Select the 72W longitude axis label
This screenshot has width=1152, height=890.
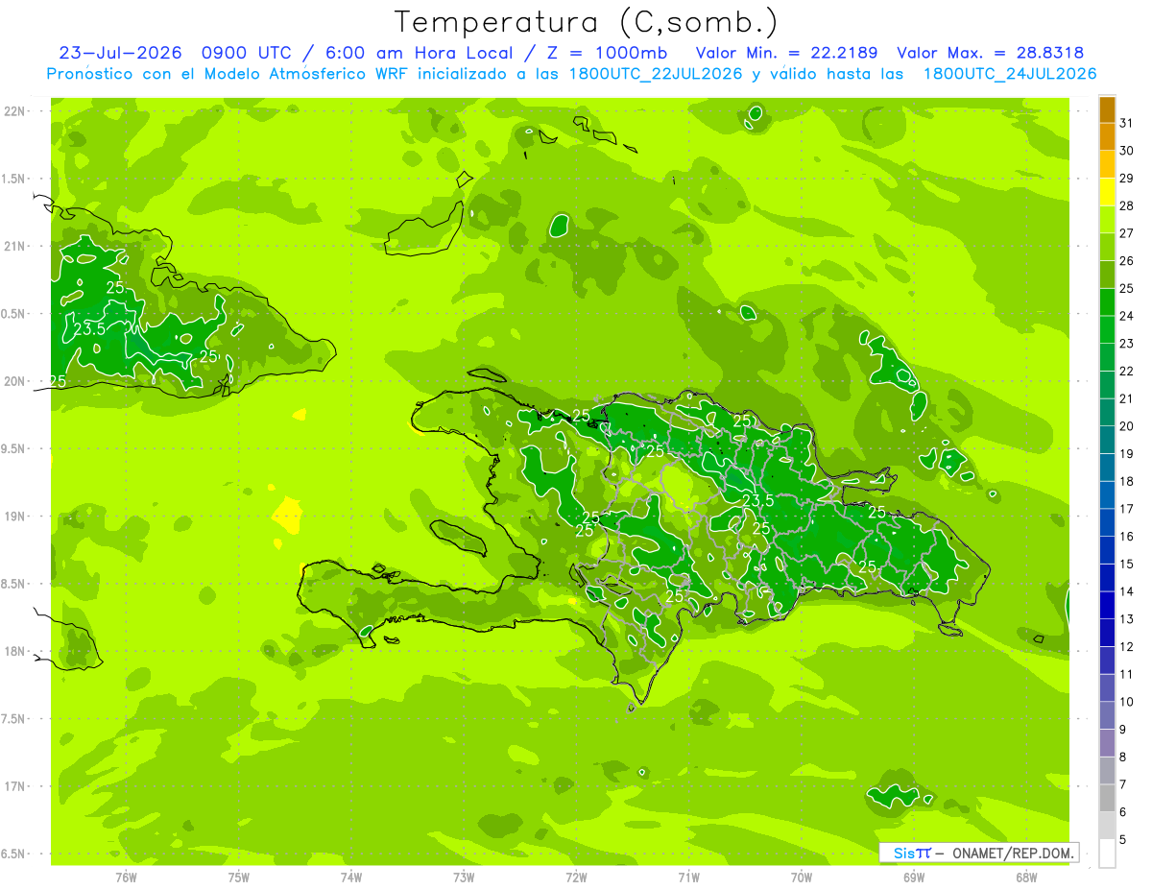pos(576,877)
